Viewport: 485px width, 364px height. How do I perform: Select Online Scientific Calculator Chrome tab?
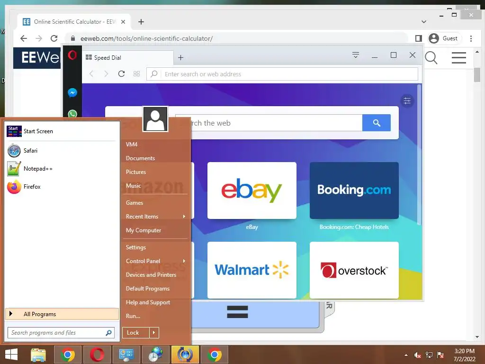tap(74, 22)
